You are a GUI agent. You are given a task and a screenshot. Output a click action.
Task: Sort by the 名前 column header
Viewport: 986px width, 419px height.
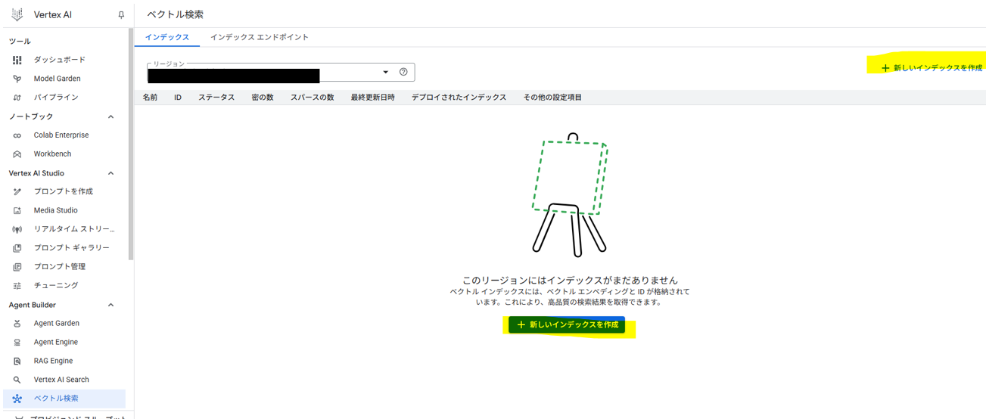[151, 98]
